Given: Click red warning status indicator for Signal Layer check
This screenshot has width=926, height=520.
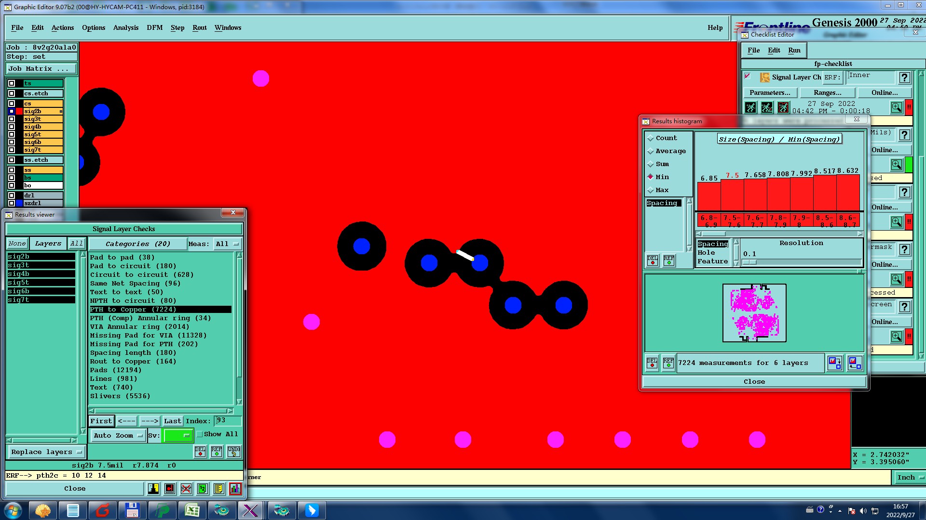Looking at the screenshot, I should (909, 107).
